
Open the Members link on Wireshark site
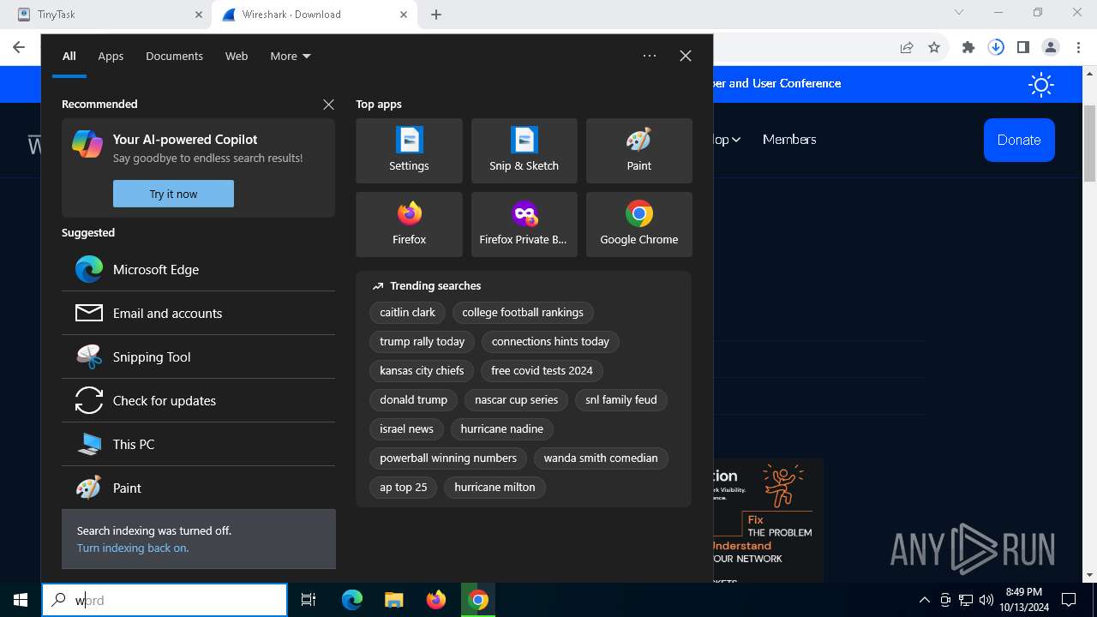789,140
